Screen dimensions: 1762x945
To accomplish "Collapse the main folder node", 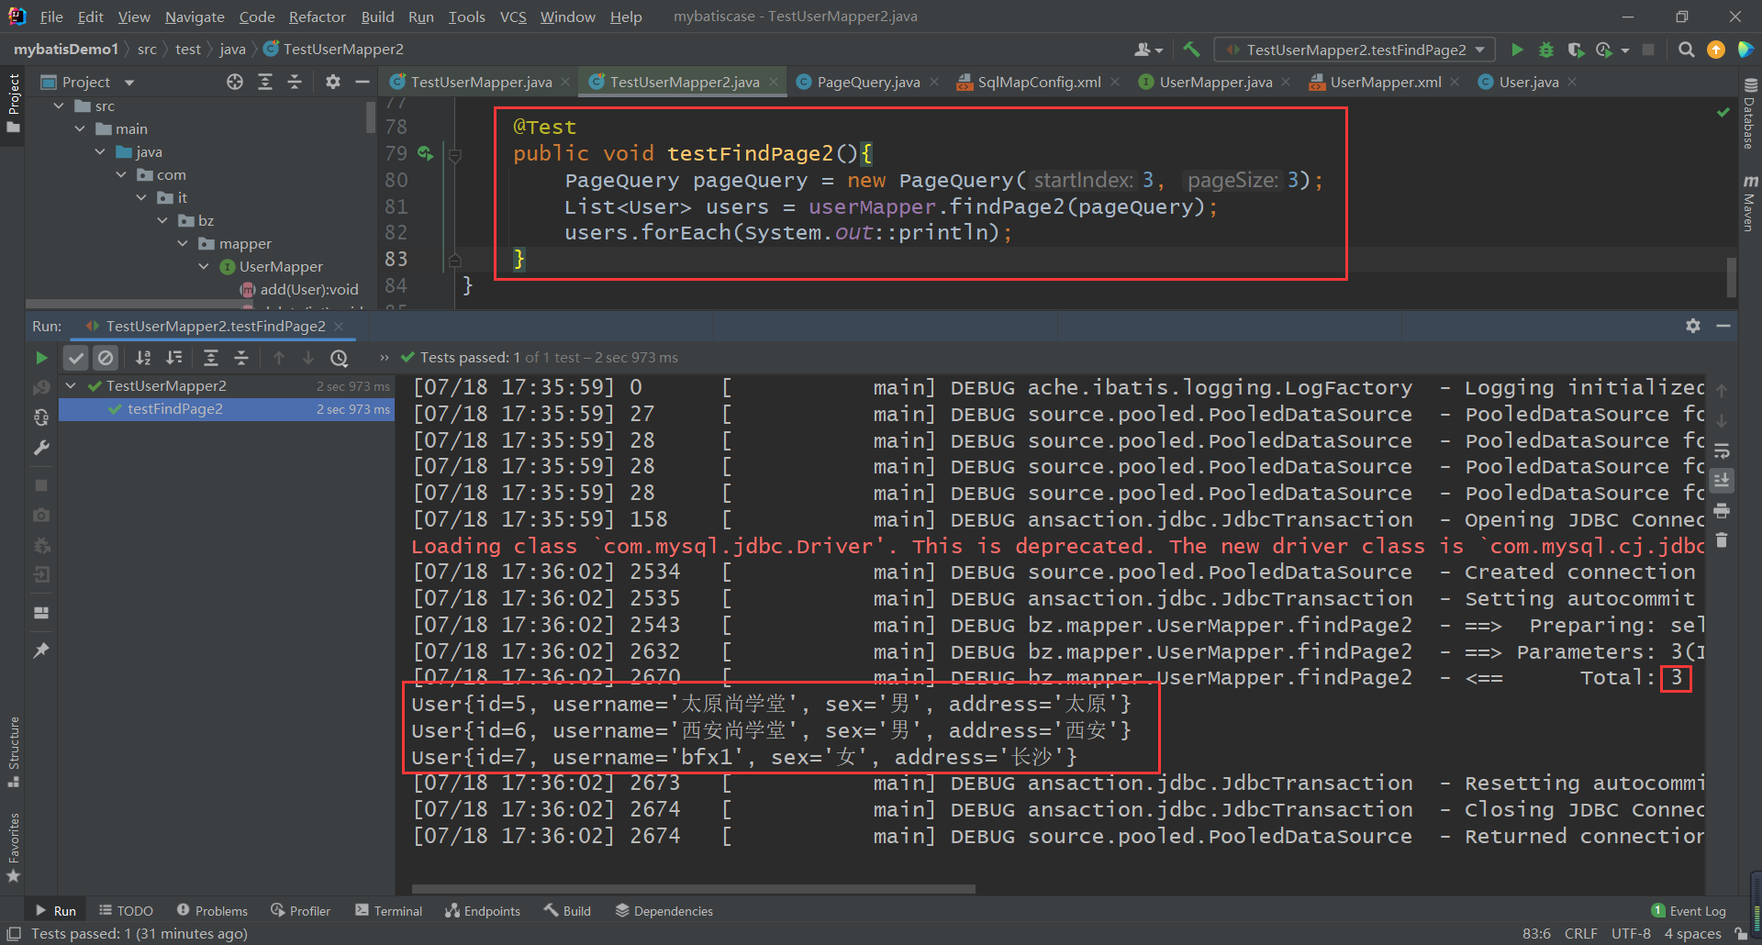I will pyautogui.click(x=80, y=128).
